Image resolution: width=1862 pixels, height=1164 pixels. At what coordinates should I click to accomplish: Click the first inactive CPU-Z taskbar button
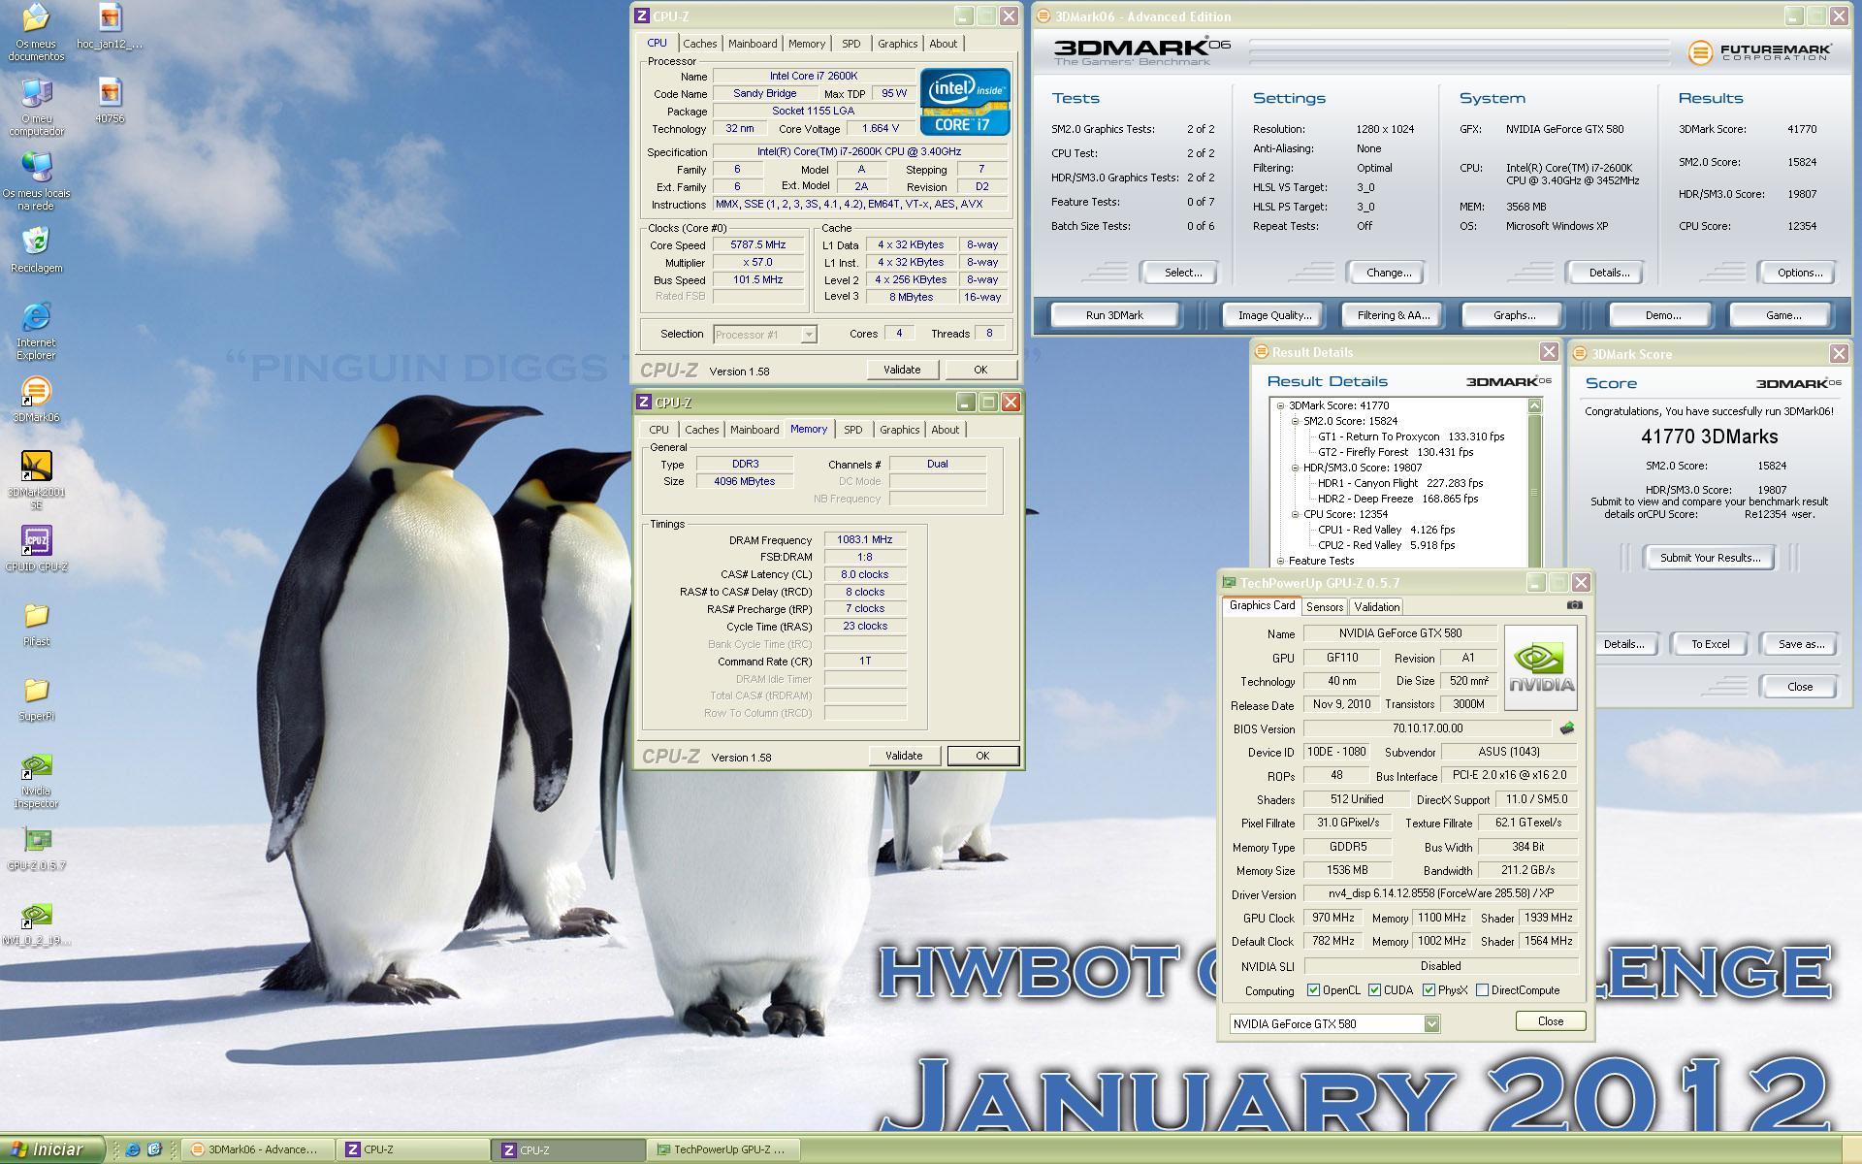(413, 1149)
